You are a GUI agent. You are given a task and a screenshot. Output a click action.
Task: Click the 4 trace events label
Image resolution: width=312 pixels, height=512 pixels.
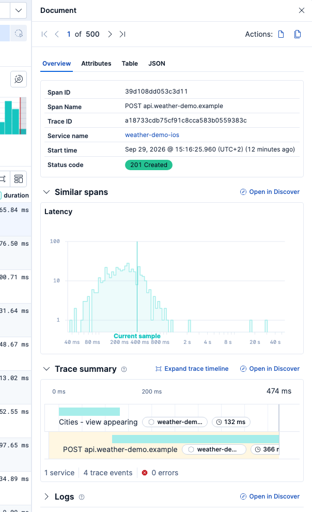(x=108, y=473)
